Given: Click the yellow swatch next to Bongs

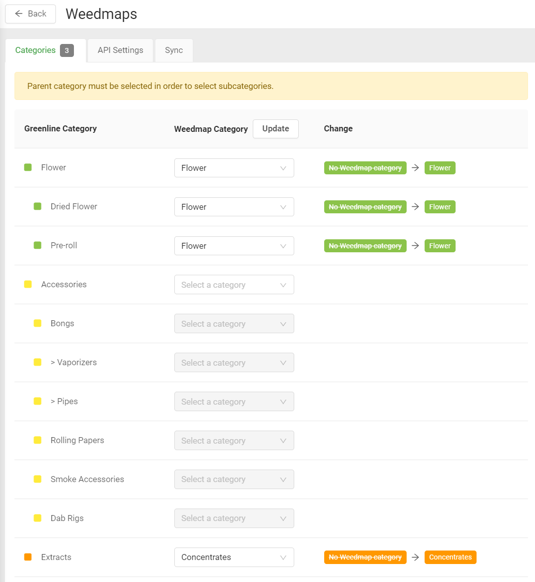Looking at the screenshot, I should 37,323.
